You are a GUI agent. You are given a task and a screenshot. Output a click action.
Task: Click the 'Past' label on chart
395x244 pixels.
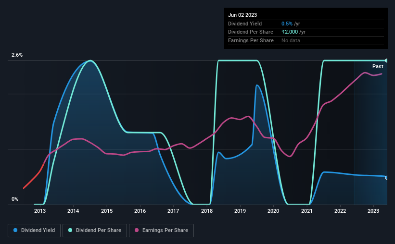click(378, 66)
